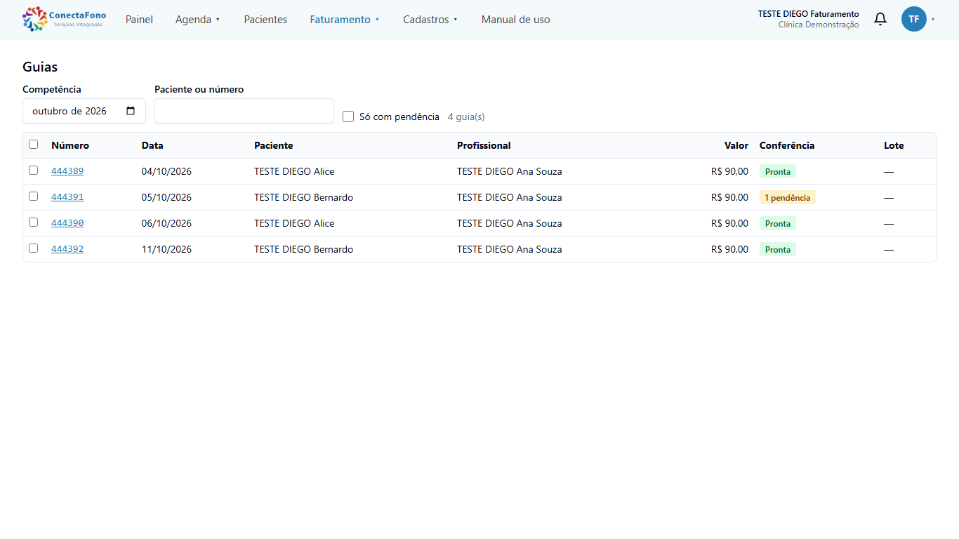The image size is (959, 539).
Task: Open guia link 444389
Action: point(67,171)
